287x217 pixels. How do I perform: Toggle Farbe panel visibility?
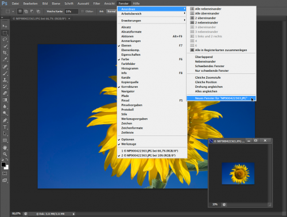(152, 59)
